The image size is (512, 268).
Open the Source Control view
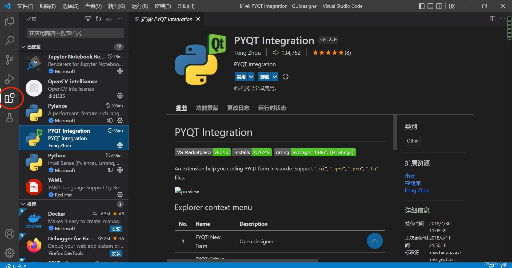[10, 60]
